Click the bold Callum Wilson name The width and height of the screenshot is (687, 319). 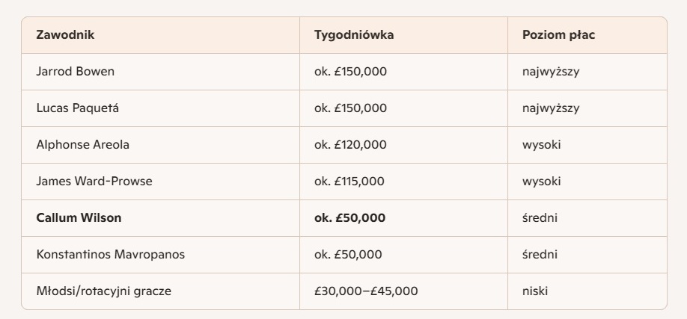coord(79,218)
